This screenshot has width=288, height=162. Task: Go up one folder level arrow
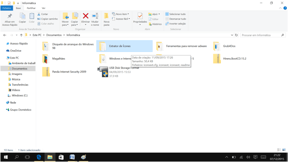tap(21, 35)
